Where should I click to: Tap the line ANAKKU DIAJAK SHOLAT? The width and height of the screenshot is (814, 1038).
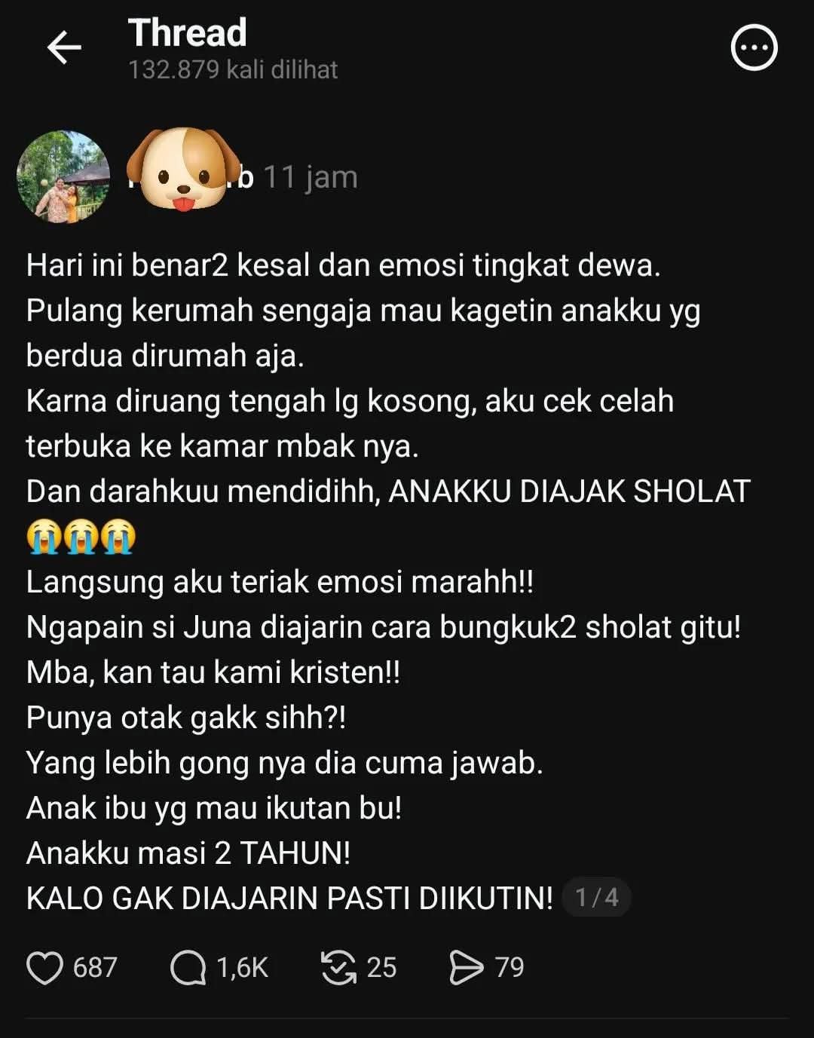(569, 491)
